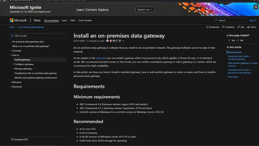259x146 pixels.
Task: Collapse the How to section
Action: 11,55
